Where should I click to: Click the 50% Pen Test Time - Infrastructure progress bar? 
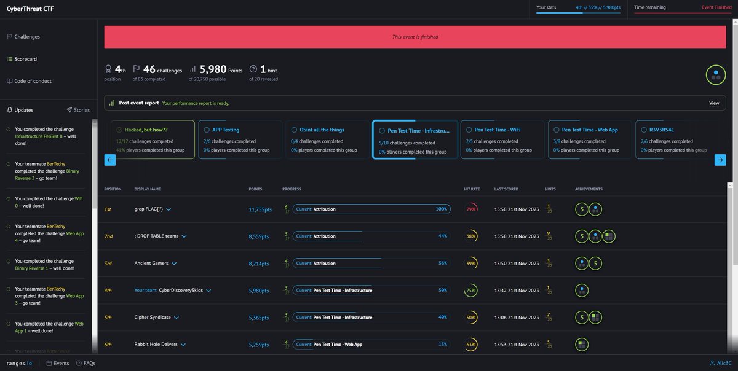point(371,291)
